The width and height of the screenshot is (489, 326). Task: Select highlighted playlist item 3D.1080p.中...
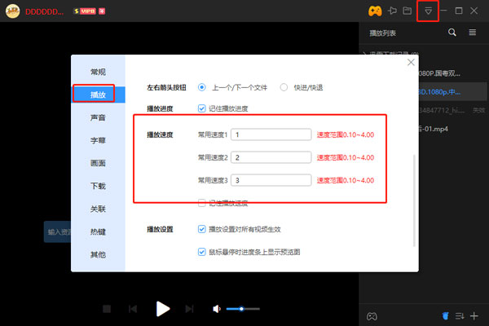tap(452, 92)
